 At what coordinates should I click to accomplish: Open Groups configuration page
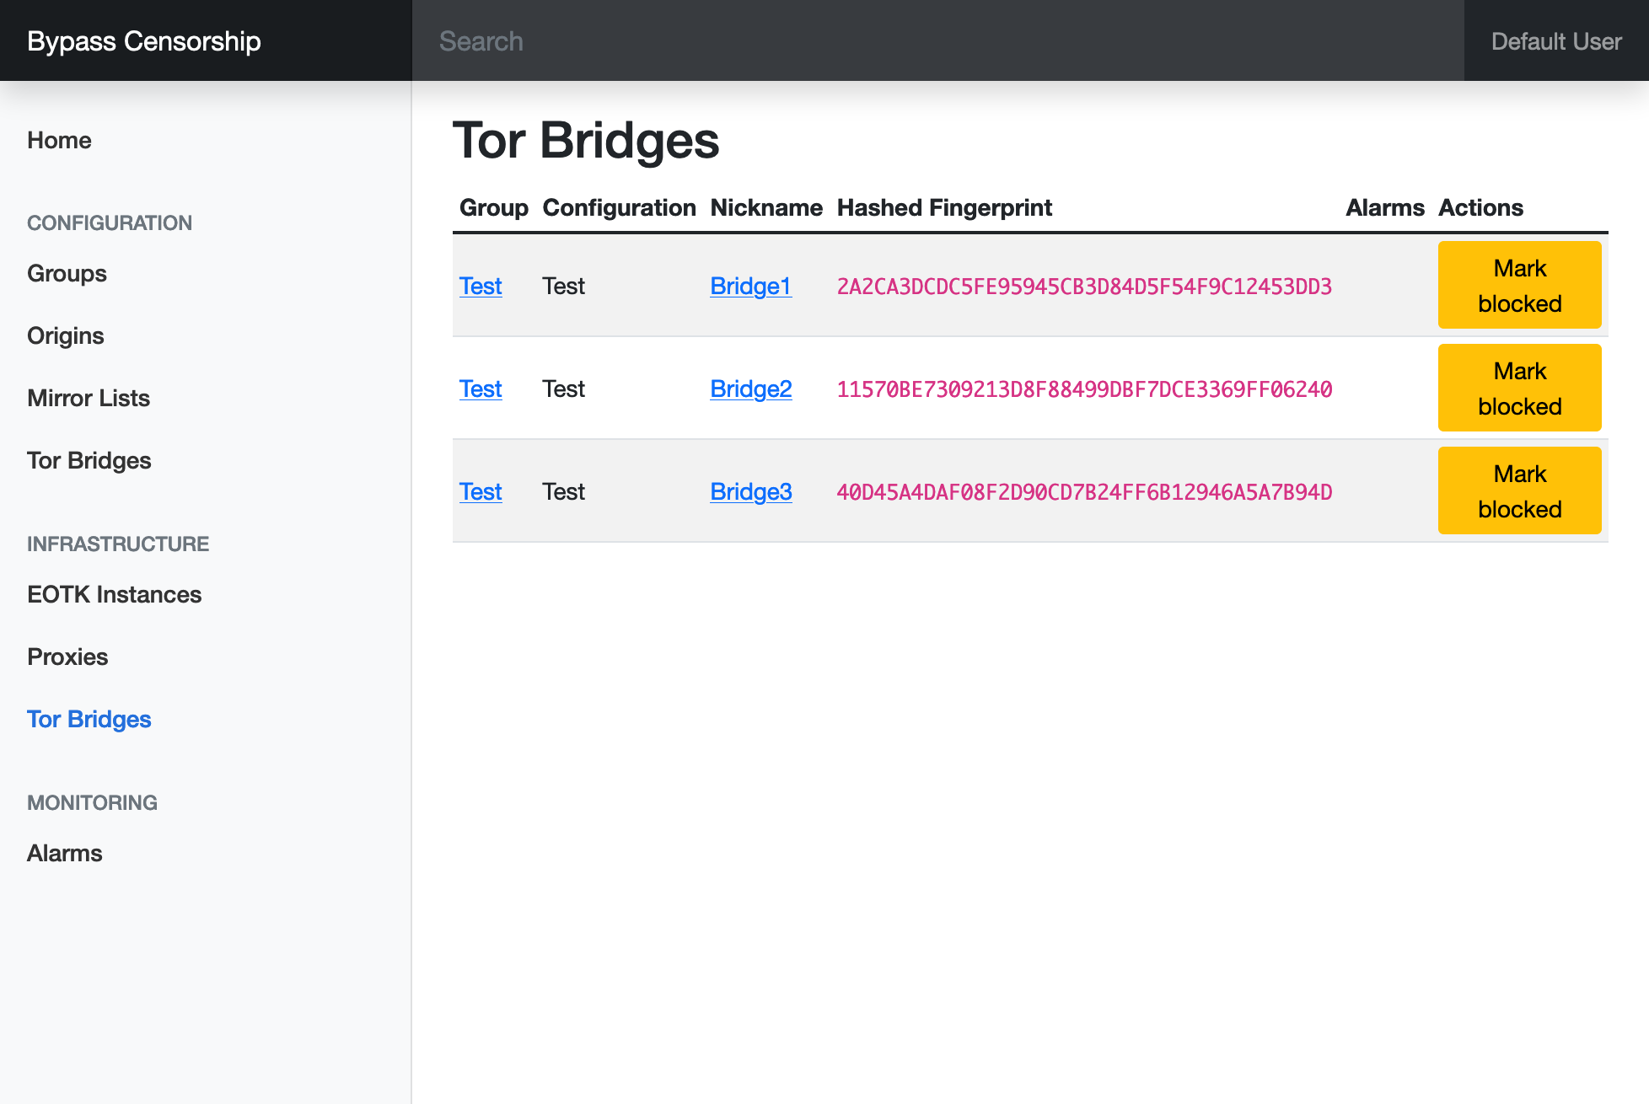point(67,273)
